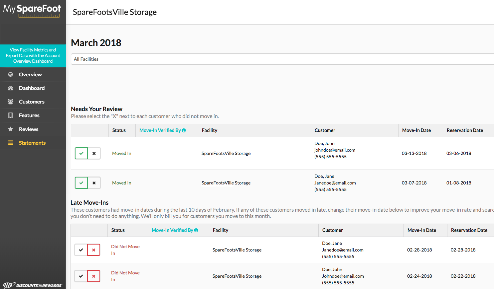Click johndoe@email.com in review table

(x=335, y=150)
